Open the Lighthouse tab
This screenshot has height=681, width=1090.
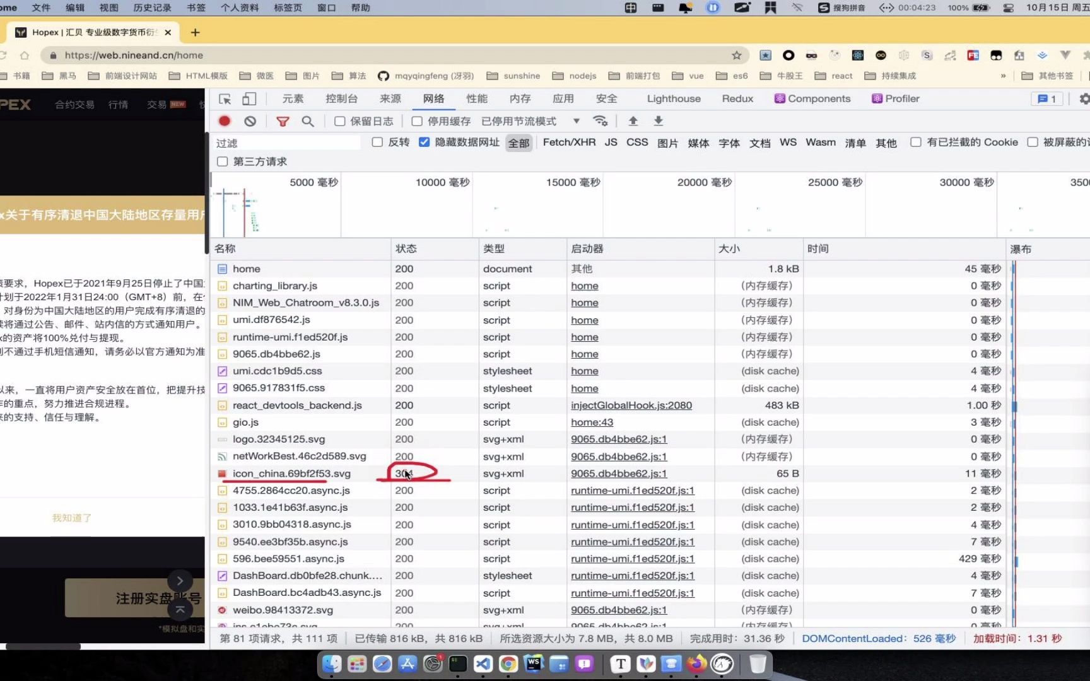pos(674,99)
